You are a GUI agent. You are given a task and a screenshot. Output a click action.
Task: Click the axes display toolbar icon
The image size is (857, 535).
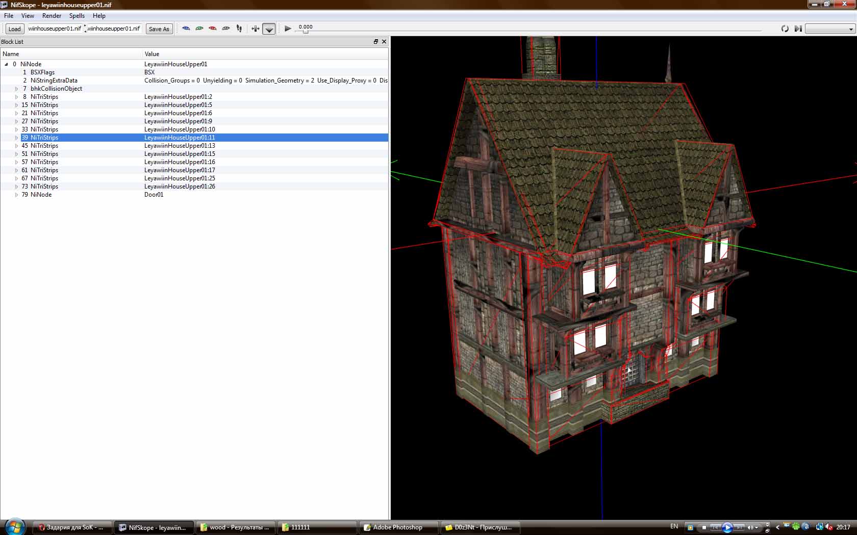tap(256, 29)
